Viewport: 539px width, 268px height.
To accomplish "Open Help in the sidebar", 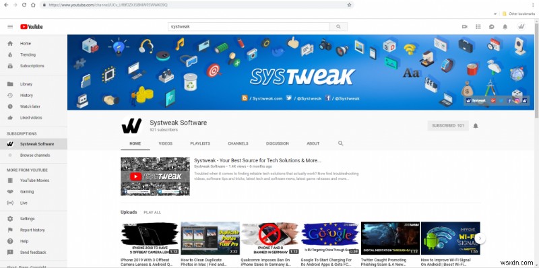I will click(34, 241).
